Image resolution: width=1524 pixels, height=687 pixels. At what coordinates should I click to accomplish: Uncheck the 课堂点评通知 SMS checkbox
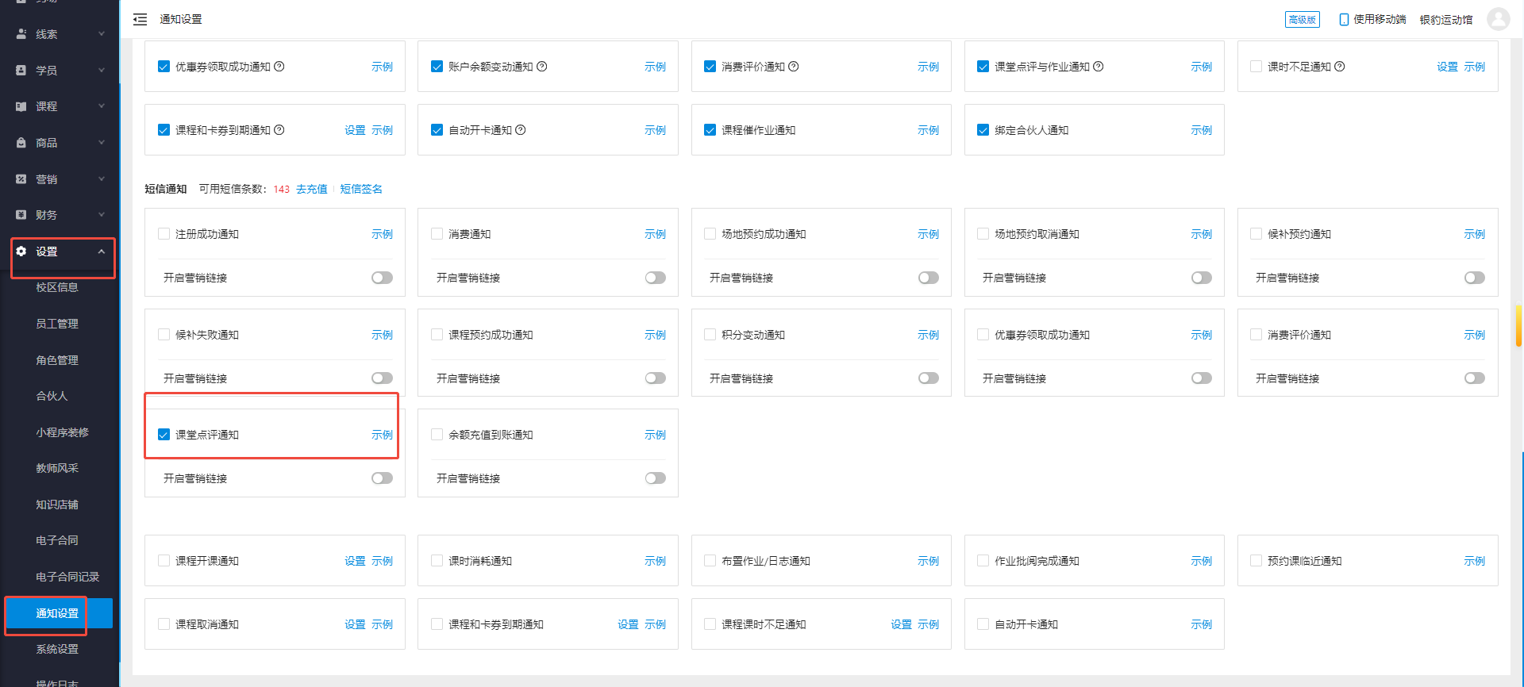pyautogui.click(x=164, y=435)
